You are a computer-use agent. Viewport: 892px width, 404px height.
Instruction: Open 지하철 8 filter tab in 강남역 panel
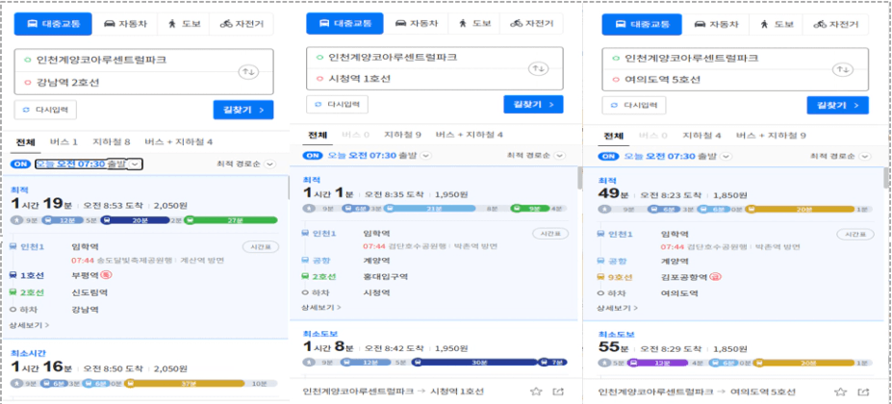112,141
